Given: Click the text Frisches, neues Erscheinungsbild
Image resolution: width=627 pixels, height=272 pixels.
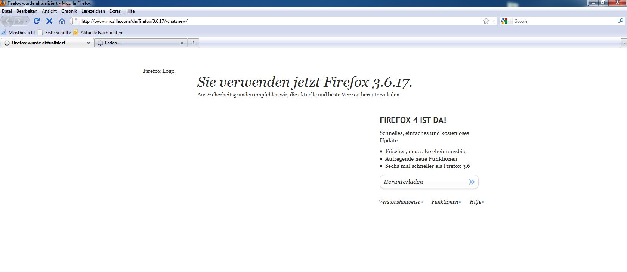Looking at the screenshot, I should (426, 151).
